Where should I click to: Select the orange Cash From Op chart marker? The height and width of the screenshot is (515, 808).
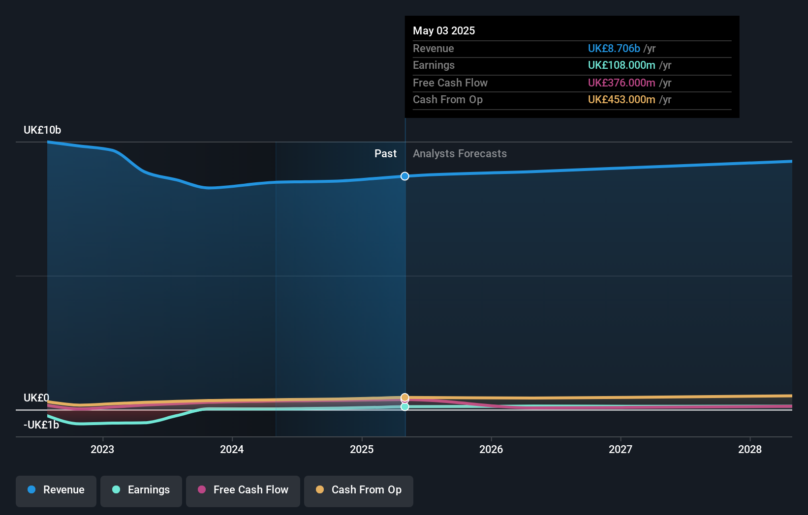(x=404, y=397)
